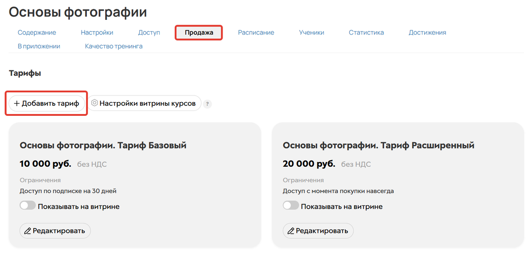Click the price 20 000 руб.
Image resolution: width=532 pixels, height=271 pixels.
coord(309,164)
